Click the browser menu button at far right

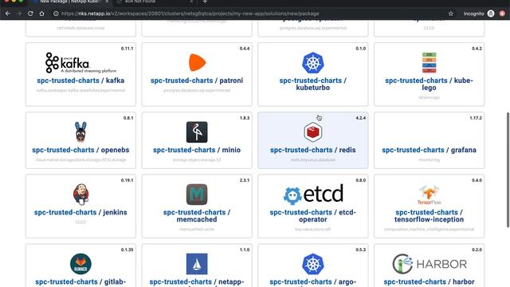503,14
